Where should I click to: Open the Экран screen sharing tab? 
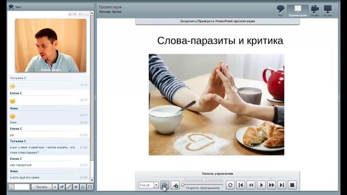click(327, 11)
